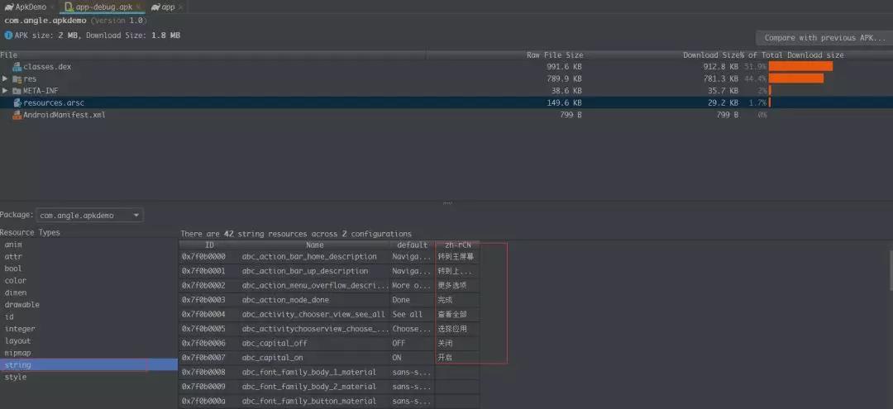Image resolution: width=893 pixels, height=409 pixels.
Task: Switch to the app tab
Action: pyautogui.click(x=167, y=7)
